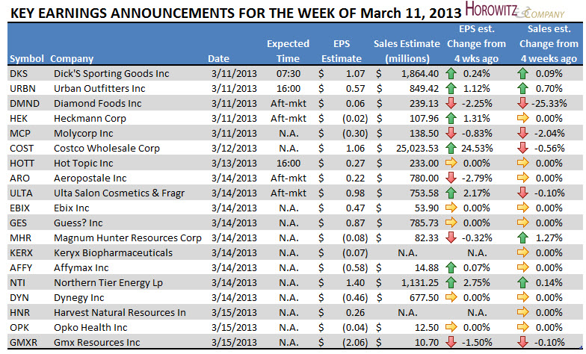Select the EBIX symbol cell
Viewport: 586px width, 354px height.
(x=19, y=208)
